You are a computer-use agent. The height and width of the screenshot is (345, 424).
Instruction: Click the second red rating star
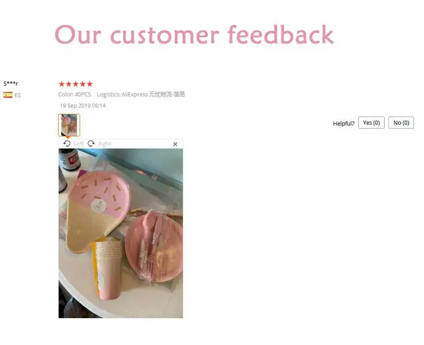pos(69,84)
